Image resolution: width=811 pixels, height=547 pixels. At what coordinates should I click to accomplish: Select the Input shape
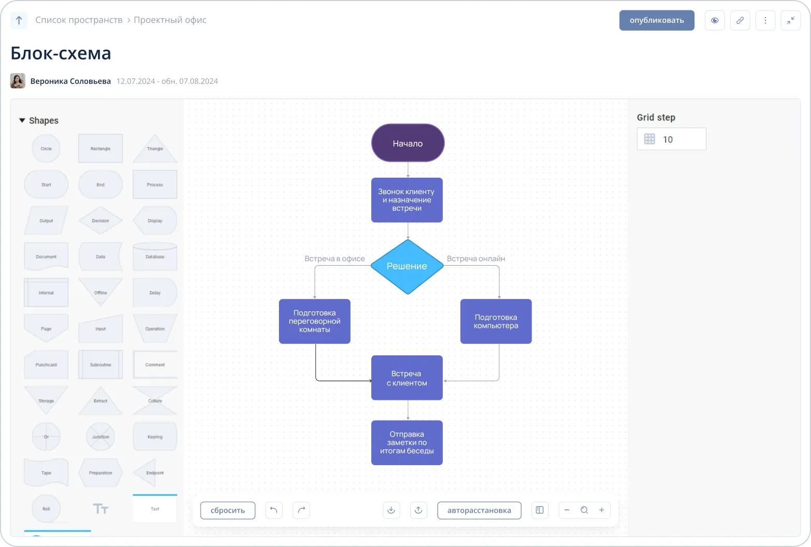tap(101, 328)
